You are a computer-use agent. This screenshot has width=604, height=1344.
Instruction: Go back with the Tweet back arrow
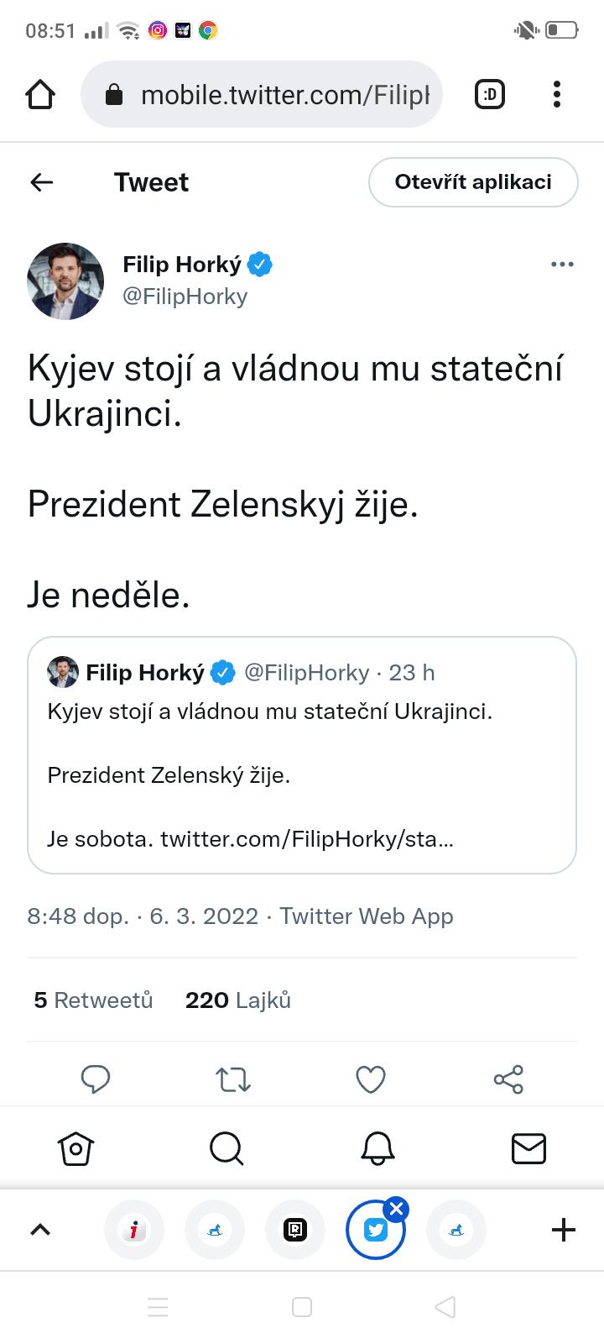[42, 182]
